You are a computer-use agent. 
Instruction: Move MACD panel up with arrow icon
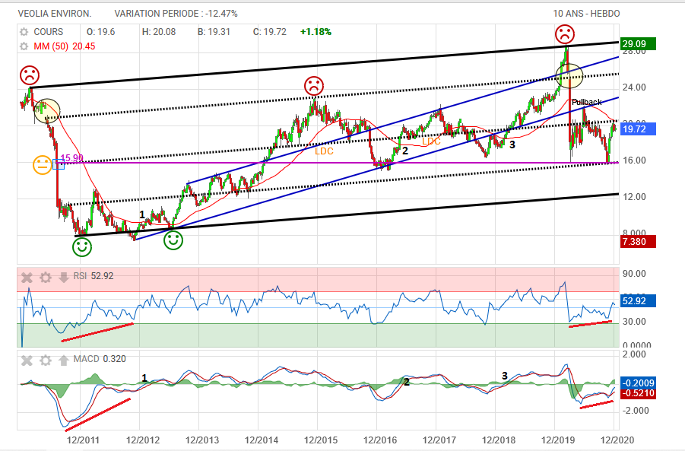coord(64,360)
